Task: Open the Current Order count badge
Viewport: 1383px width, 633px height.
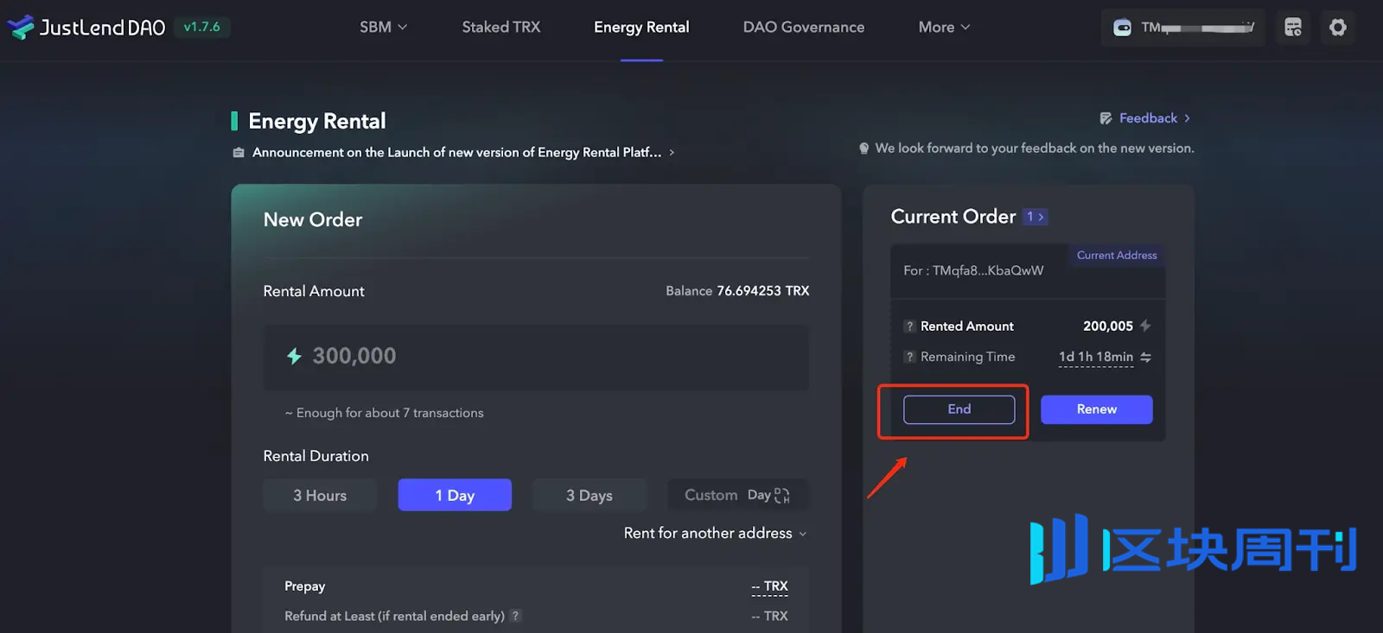Action: (x=1036, y=217)
